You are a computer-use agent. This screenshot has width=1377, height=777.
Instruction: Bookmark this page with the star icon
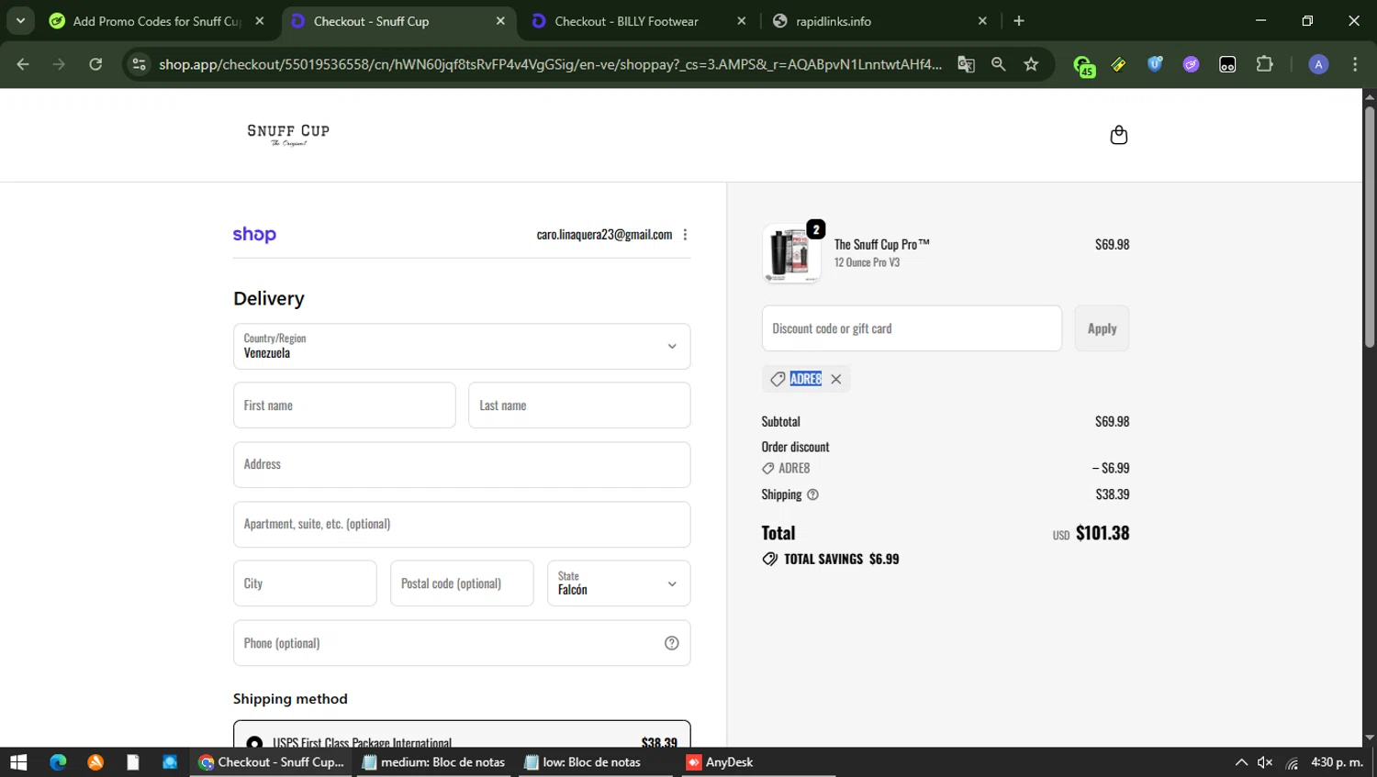(1031, 64)
